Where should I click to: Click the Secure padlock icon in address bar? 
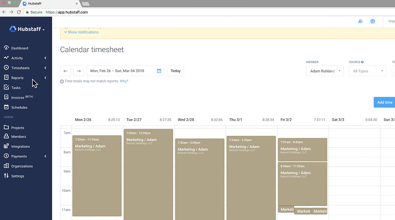point(28,12)
